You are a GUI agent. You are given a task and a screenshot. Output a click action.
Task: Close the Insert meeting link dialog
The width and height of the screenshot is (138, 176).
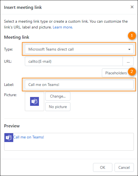coord(132,7)
